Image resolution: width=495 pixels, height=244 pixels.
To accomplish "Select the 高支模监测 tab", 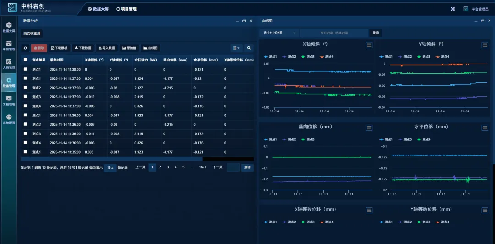I will [32, 33].
